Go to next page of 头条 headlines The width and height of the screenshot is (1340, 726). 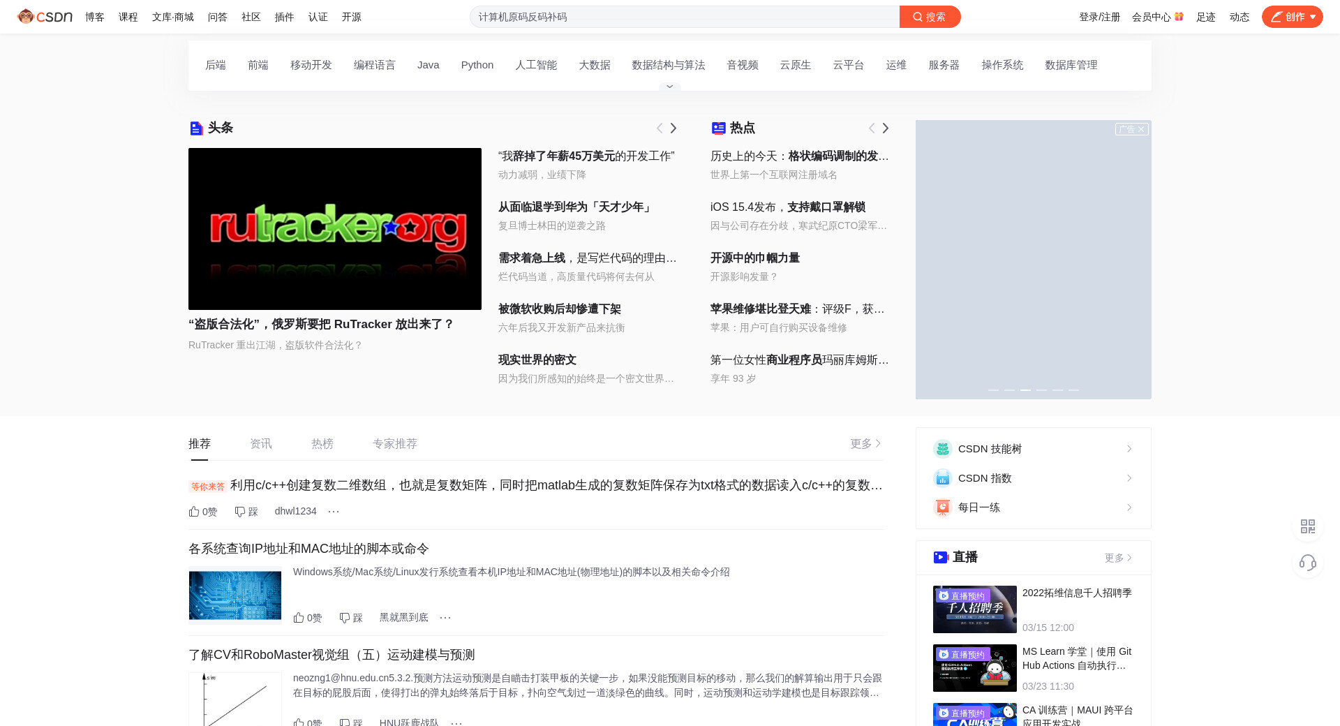point(673,128)
